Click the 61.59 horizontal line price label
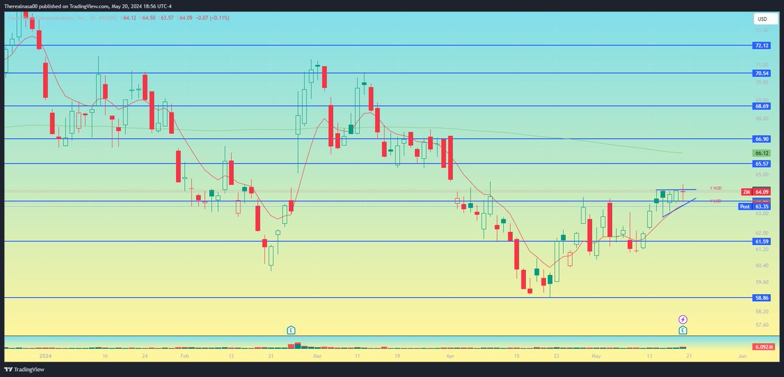The width and height of the screenshot is (784, 377). (x=761, y=241)
